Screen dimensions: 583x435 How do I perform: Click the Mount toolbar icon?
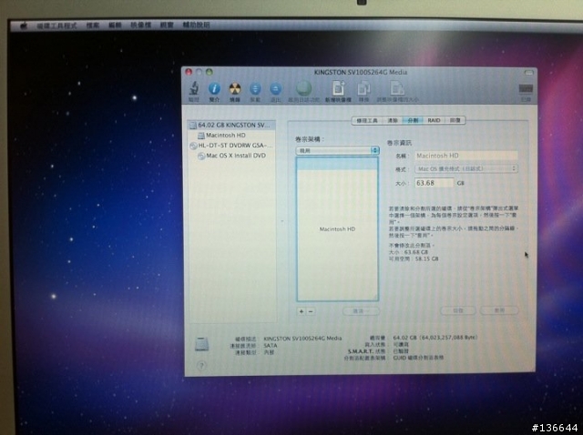[x=255, y=89]
